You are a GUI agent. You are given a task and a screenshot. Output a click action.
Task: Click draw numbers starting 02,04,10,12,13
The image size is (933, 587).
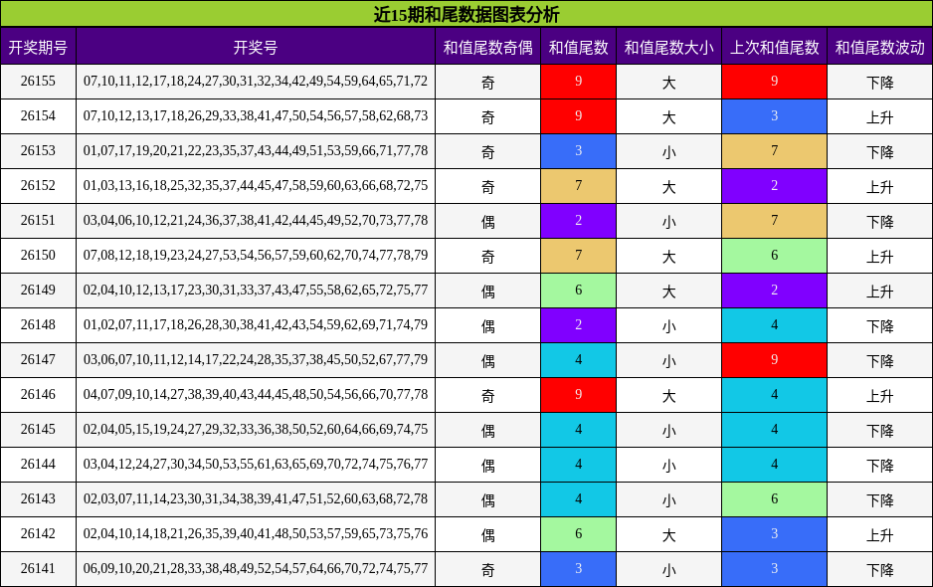click(x=256, y=290)
